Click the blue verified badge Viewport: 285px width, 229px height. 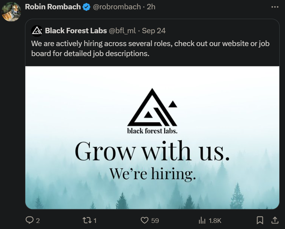click(86, 7)
